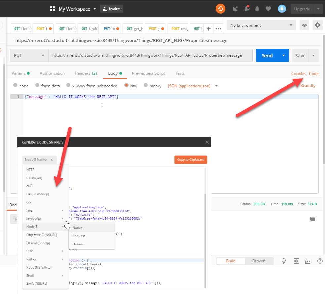Click the heart icon in header
325x294 pixels.
tap(268, 9)
